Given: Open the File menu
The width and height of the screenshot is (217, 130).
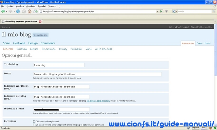Looking at the screenshot, I should pos(2,6).
